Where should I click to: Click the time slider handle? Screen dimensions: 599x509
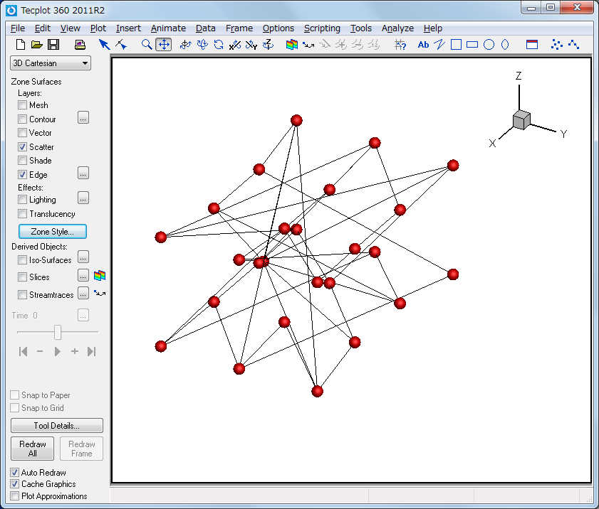[x=58, y=332]
